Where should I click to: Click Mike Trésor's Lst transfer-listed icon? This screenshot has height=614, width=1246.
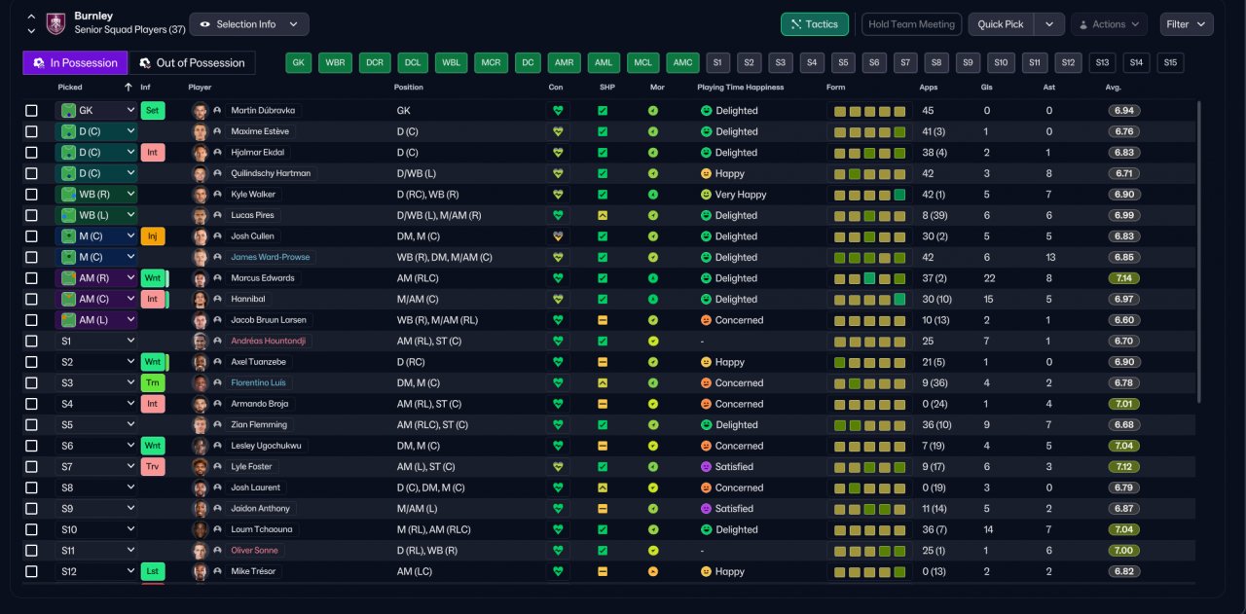(x=153, y=571)
